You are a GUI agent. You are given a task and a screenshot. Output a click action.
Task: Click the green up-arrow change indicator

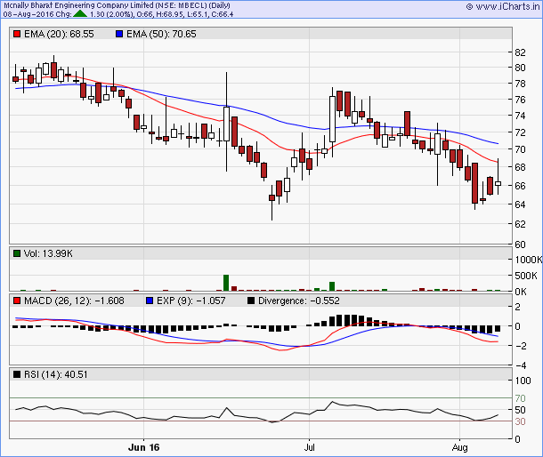pos(80,14)
